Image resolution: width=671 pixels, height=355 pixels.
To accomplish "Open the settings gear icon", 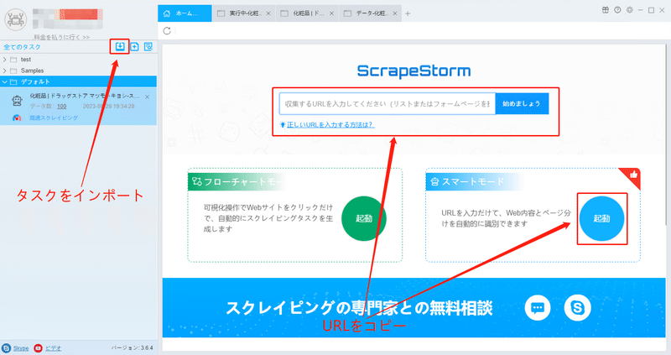I will coord(630,10).
